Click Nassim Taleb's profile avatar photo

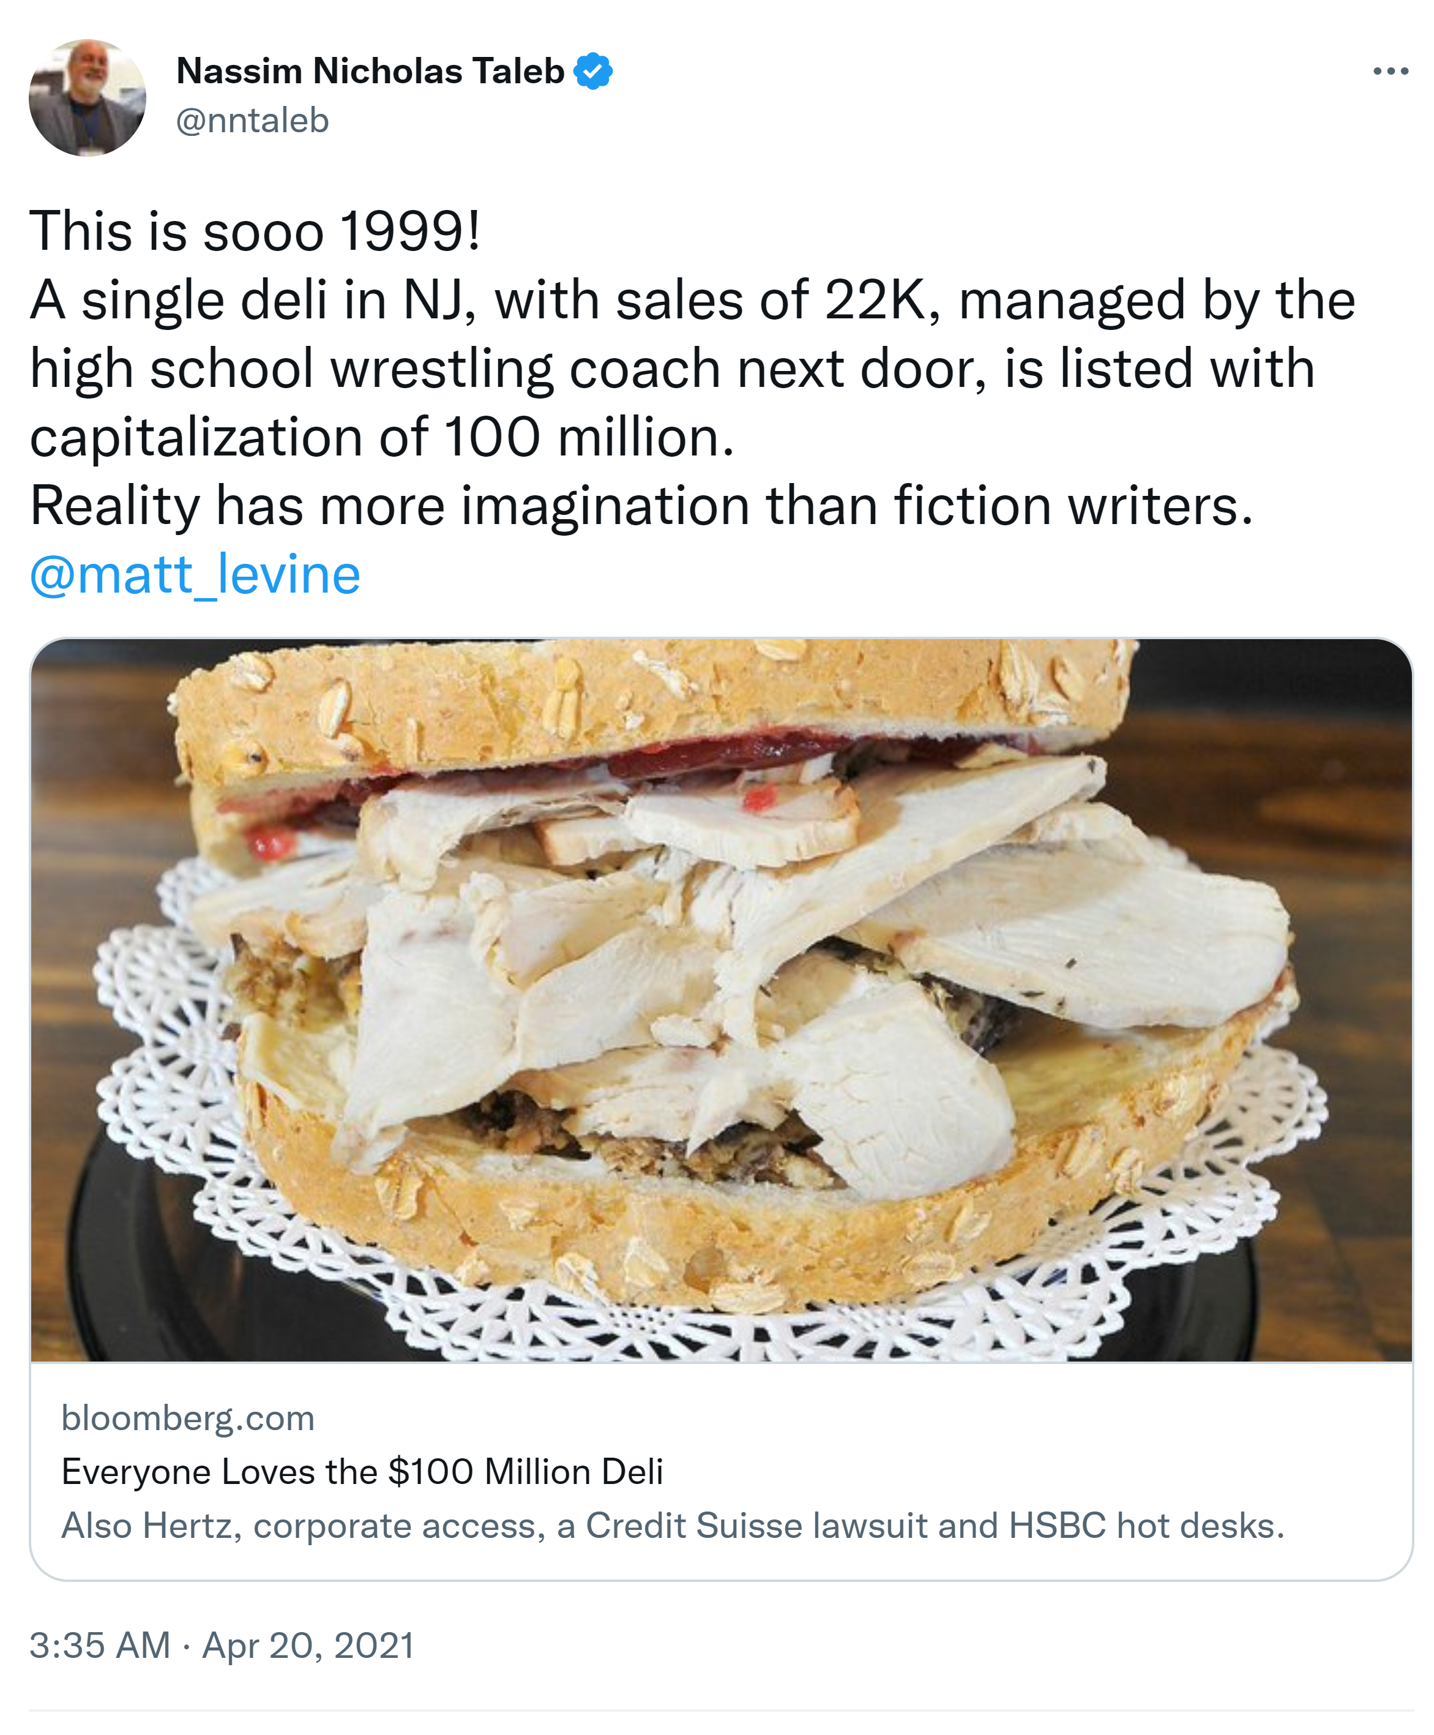pyautogui.click(x=88, y=97)
